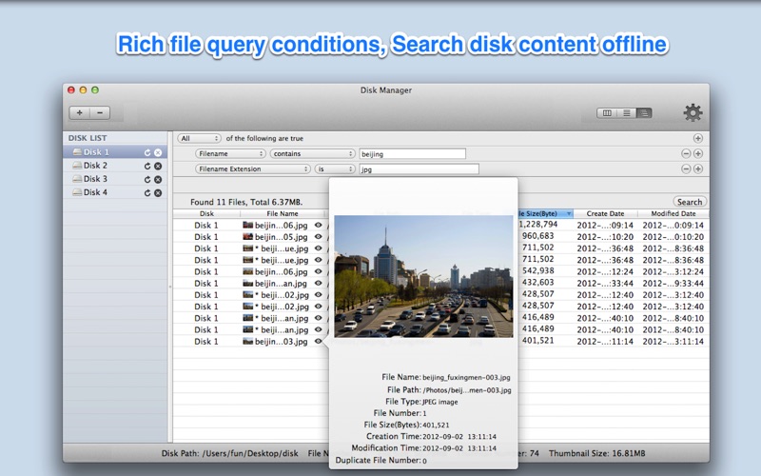Click the 'beijing' filename text field
Viewport: 761px width, 476px height.
point(412,153)
